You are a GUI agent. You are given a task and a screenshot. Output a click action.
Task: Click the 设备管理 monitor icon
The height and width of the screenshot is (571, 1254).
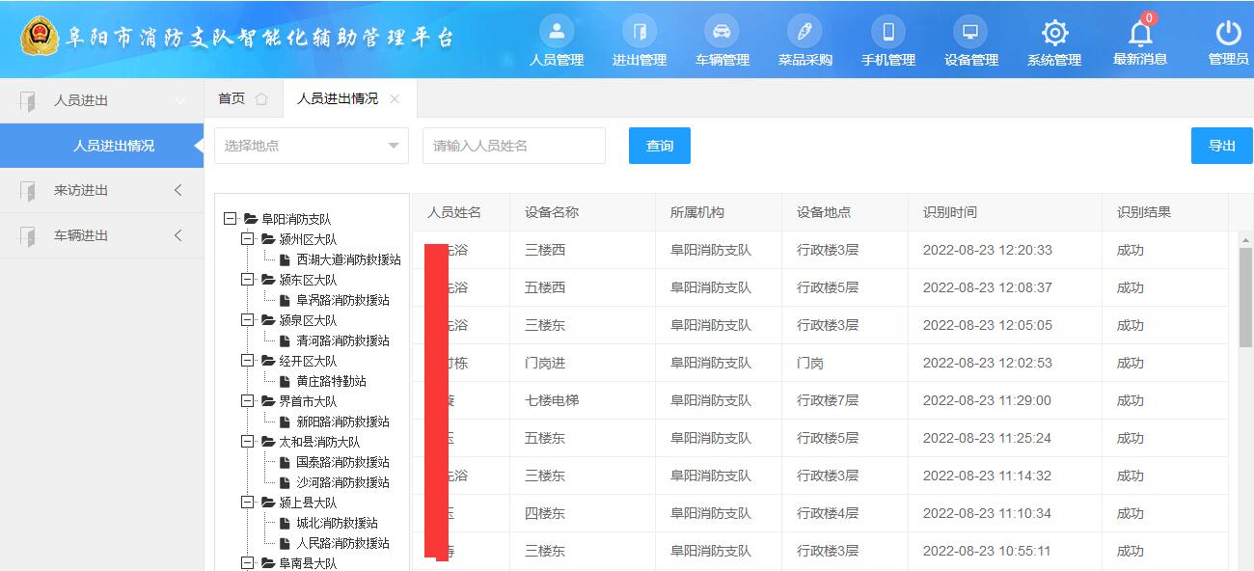970,33
